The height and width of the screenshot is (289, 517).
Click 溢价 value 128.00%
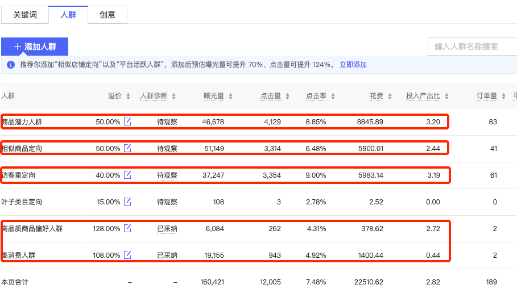tap(106, 228)
